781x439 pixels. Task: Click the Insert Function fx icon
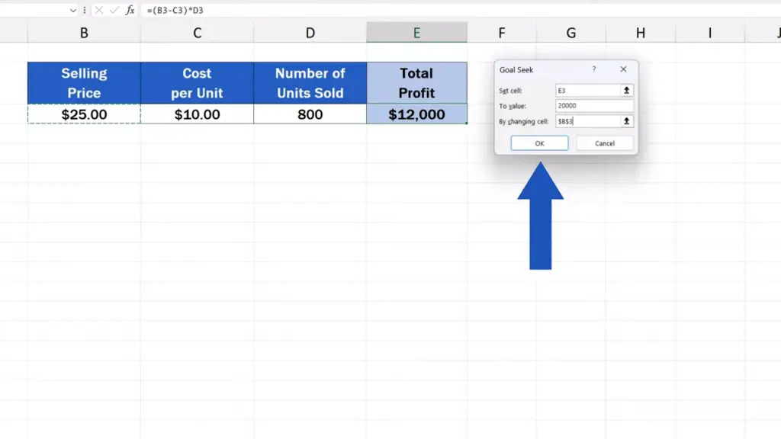pyautogui.click(x=130, y=10)
